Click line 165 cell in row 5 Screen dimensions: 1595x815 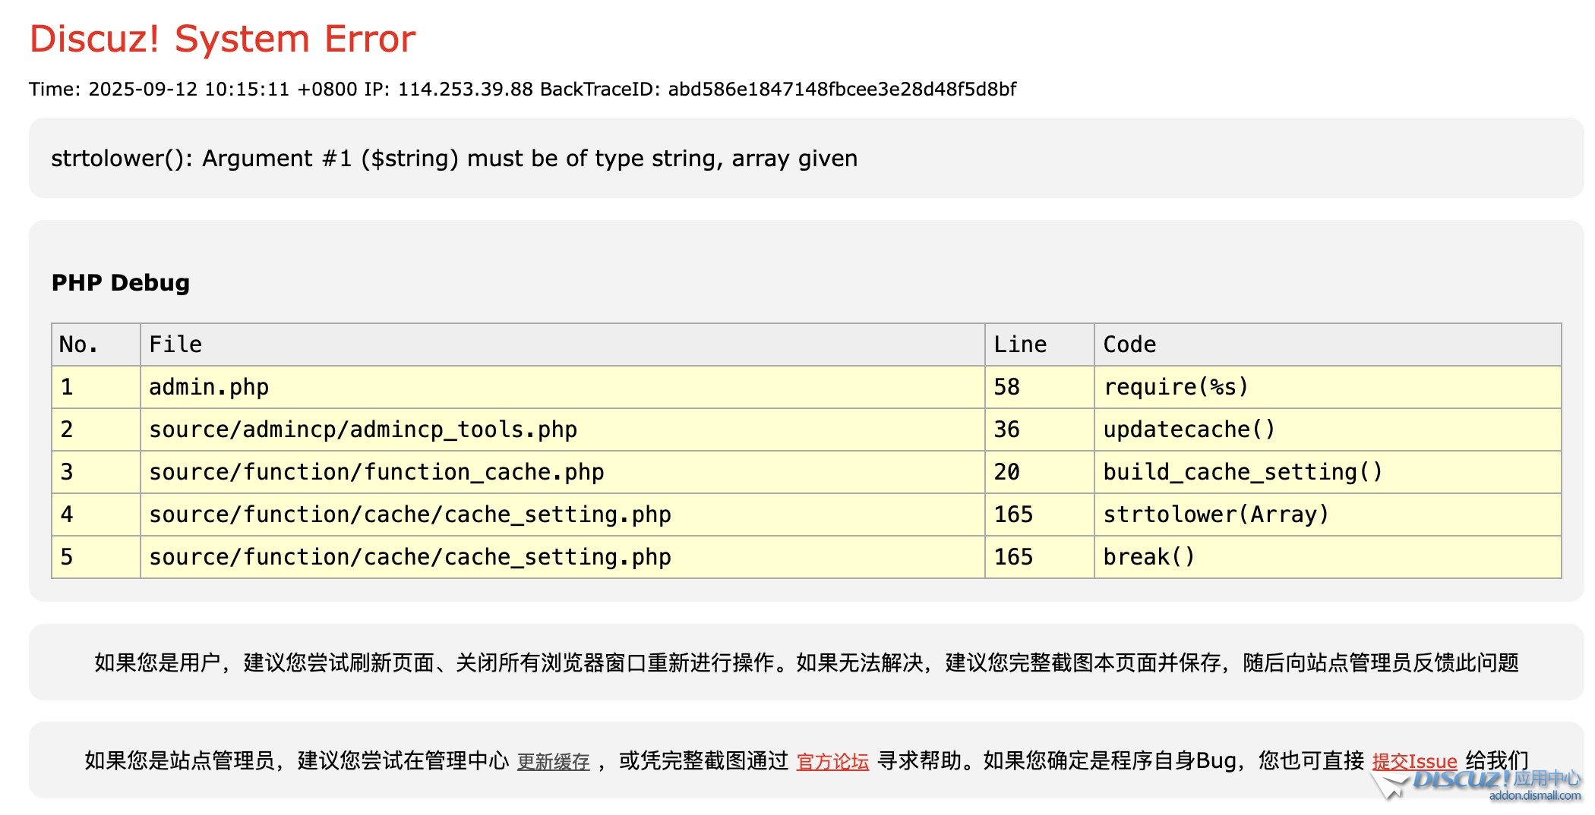[1040, 557]
